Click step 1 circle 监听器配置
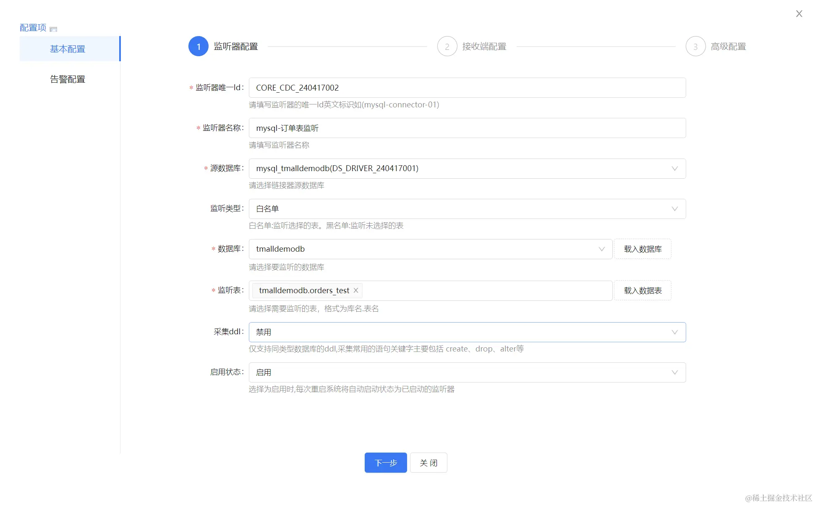This screenshot has height=505, width=815. (199, 47)
